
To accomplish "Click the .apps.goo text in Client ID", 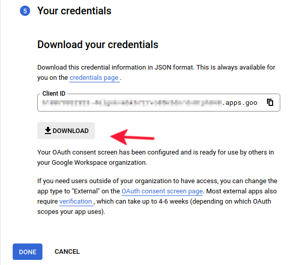I will click(x=240, y=103).
